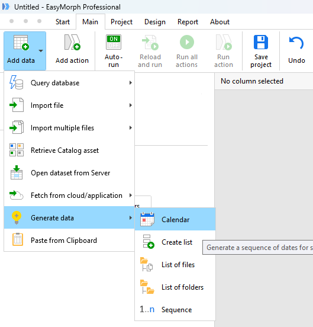Select the List of files option
This screenshot has width=313, height=327.
point(175,264)
